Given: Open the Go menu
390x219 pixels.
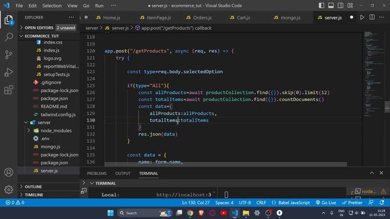Looking at the screenshot, I should coord(86,5).
